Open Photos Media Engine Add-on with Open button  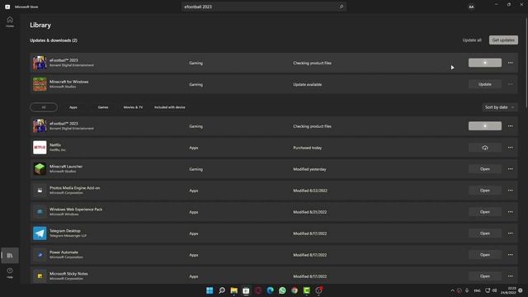point(485,191)
